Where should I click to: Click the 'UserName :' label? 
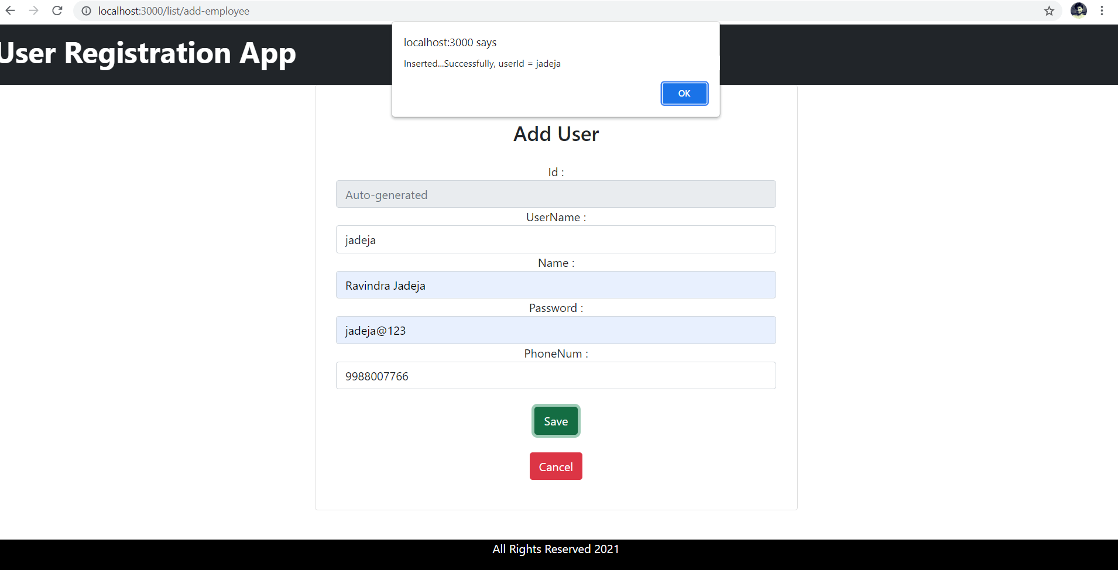click(x=556, y=217)
